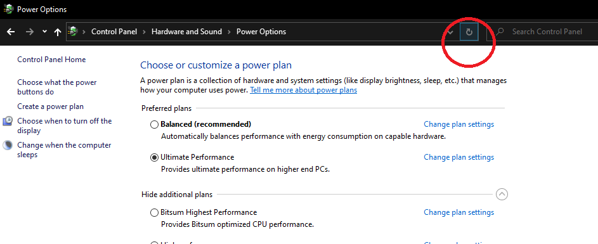Select the Ultimate Performance radio button
Image resolution: width=598 pixels, height=244 pixels.
(x=154, y=157)
